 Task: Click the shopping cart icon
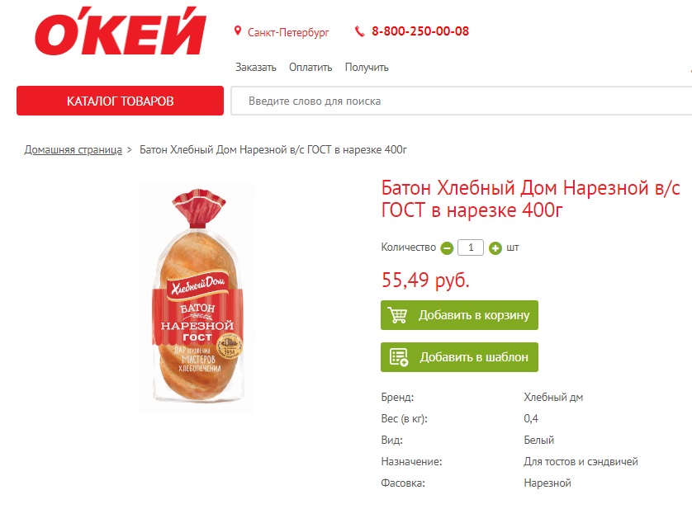click(x=398, y=315)
